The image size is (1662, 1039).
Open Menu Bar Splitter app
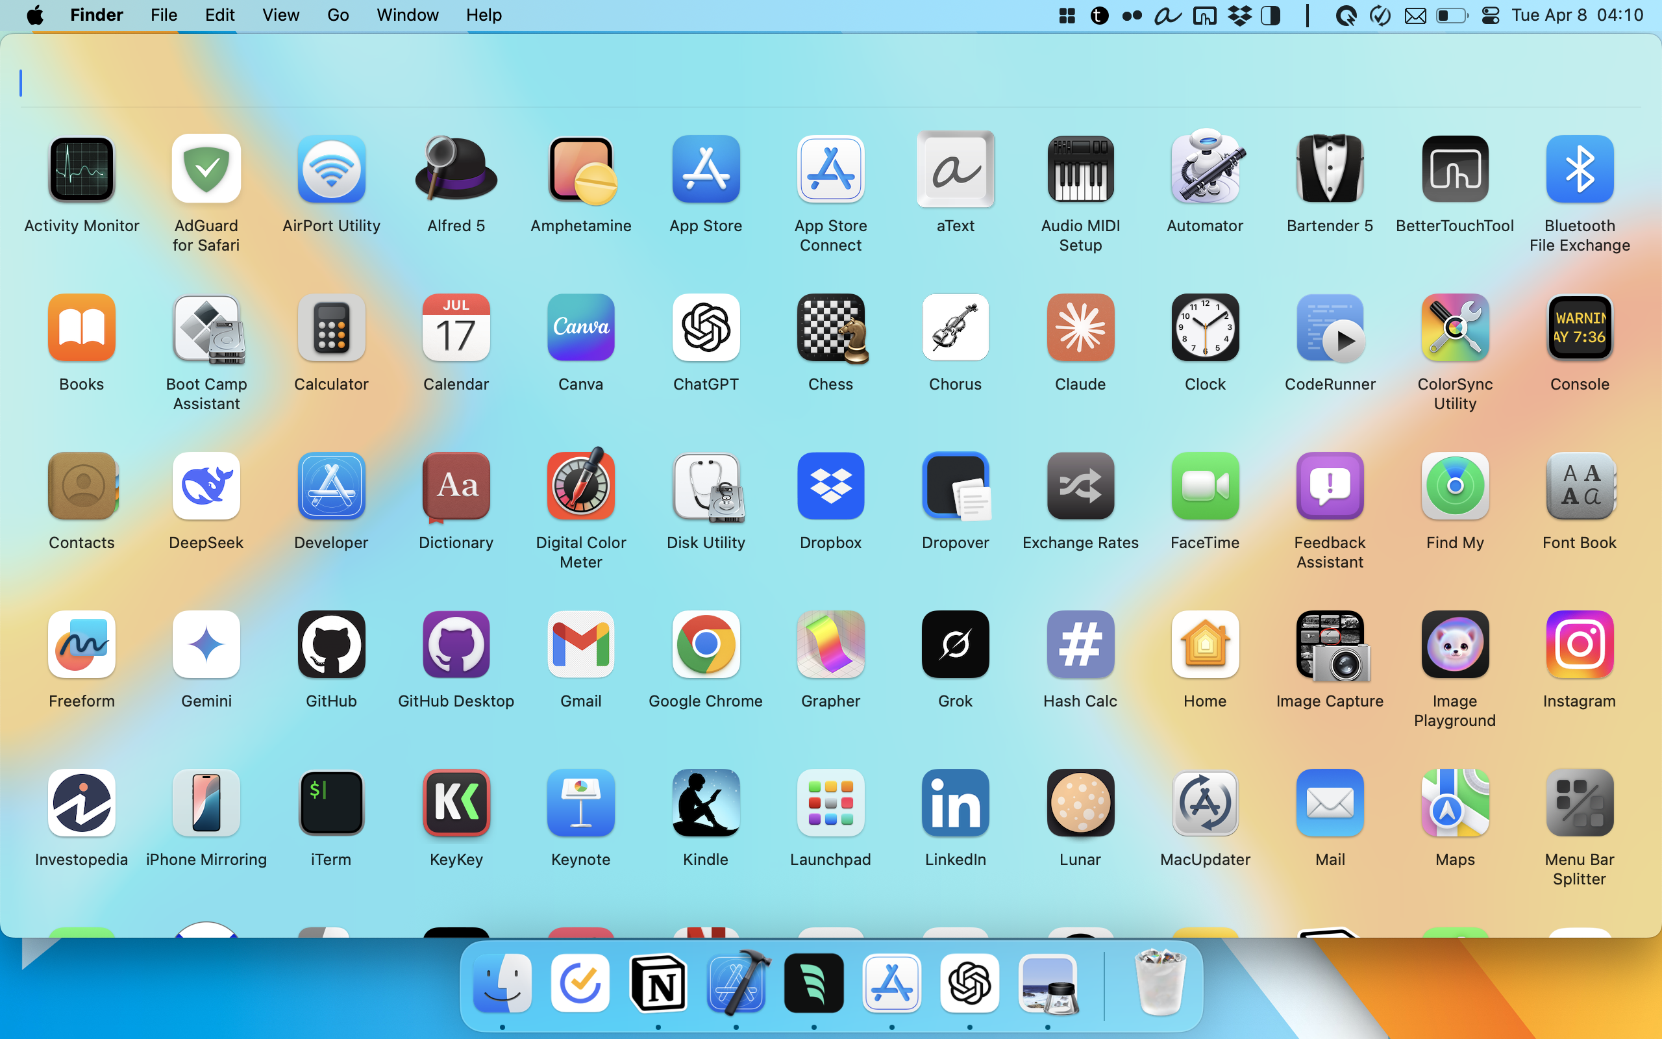[1579, 803]
